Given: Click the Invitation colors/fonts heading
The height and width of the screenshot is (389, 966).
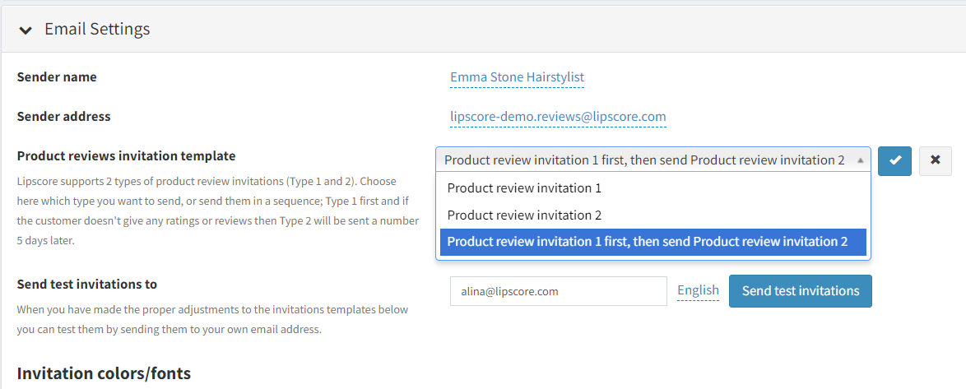Looking at the screenshot, I should tap(104, 373).
